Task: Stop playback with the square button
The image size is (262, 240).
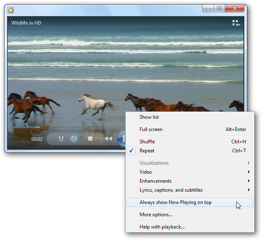Action: tap(90, 138)
